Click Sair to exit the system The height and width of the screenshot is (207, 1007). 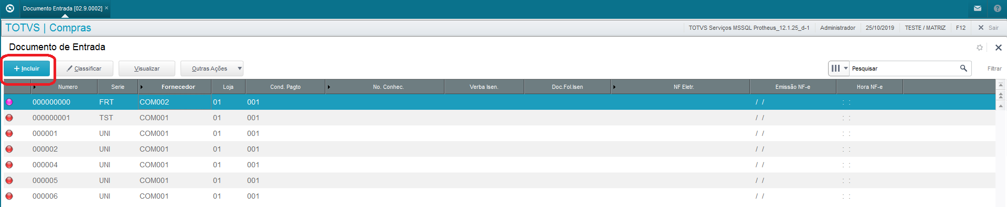(989, 28)
